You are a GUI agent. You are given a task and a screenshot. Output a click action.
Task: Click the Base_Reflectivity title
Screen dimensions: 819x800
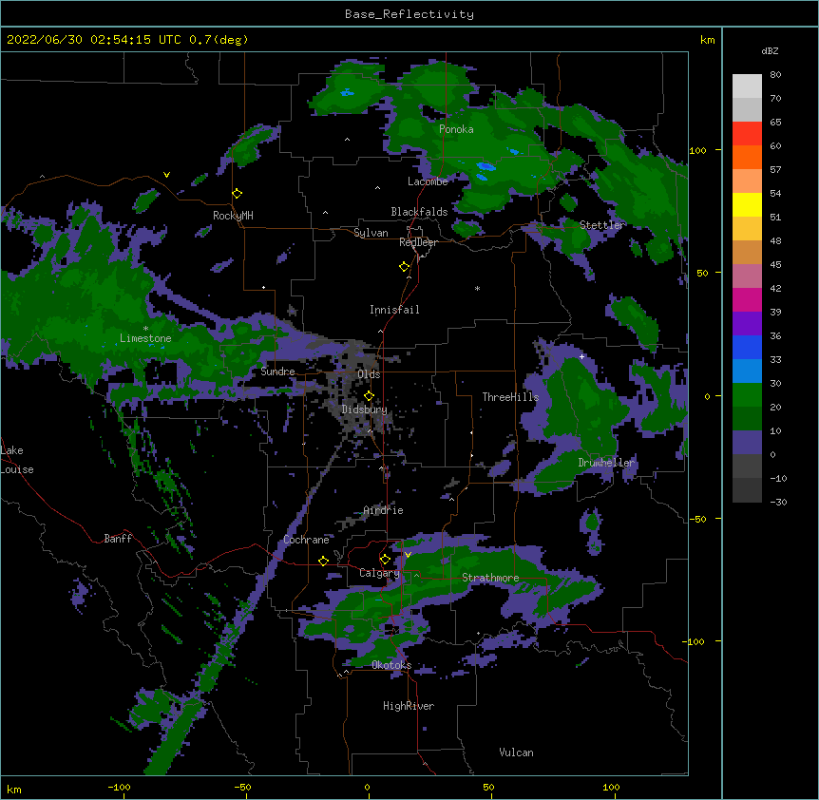409,14
